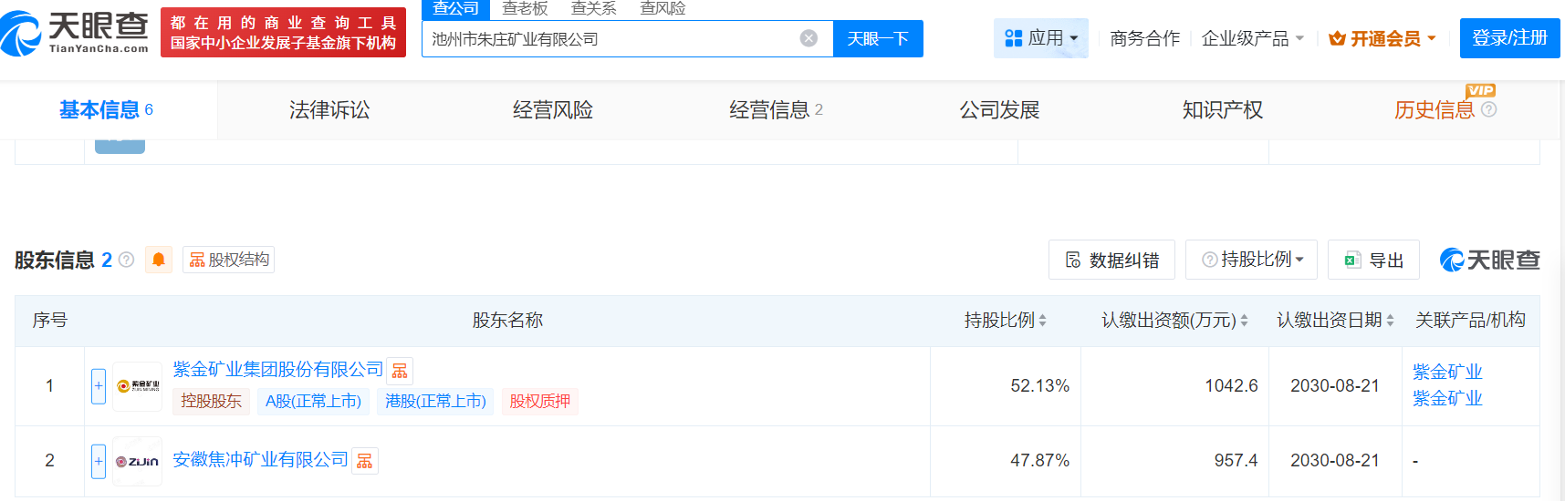Switch to the 查风险 search tab
Viewport: 1565px width, 501px height.
tap(663, 8)
